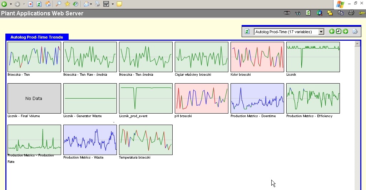Open the Brzeczka - Tlen średnia chart
The image size is (366, 190).
pyautogui.click(x=146, y=57)
